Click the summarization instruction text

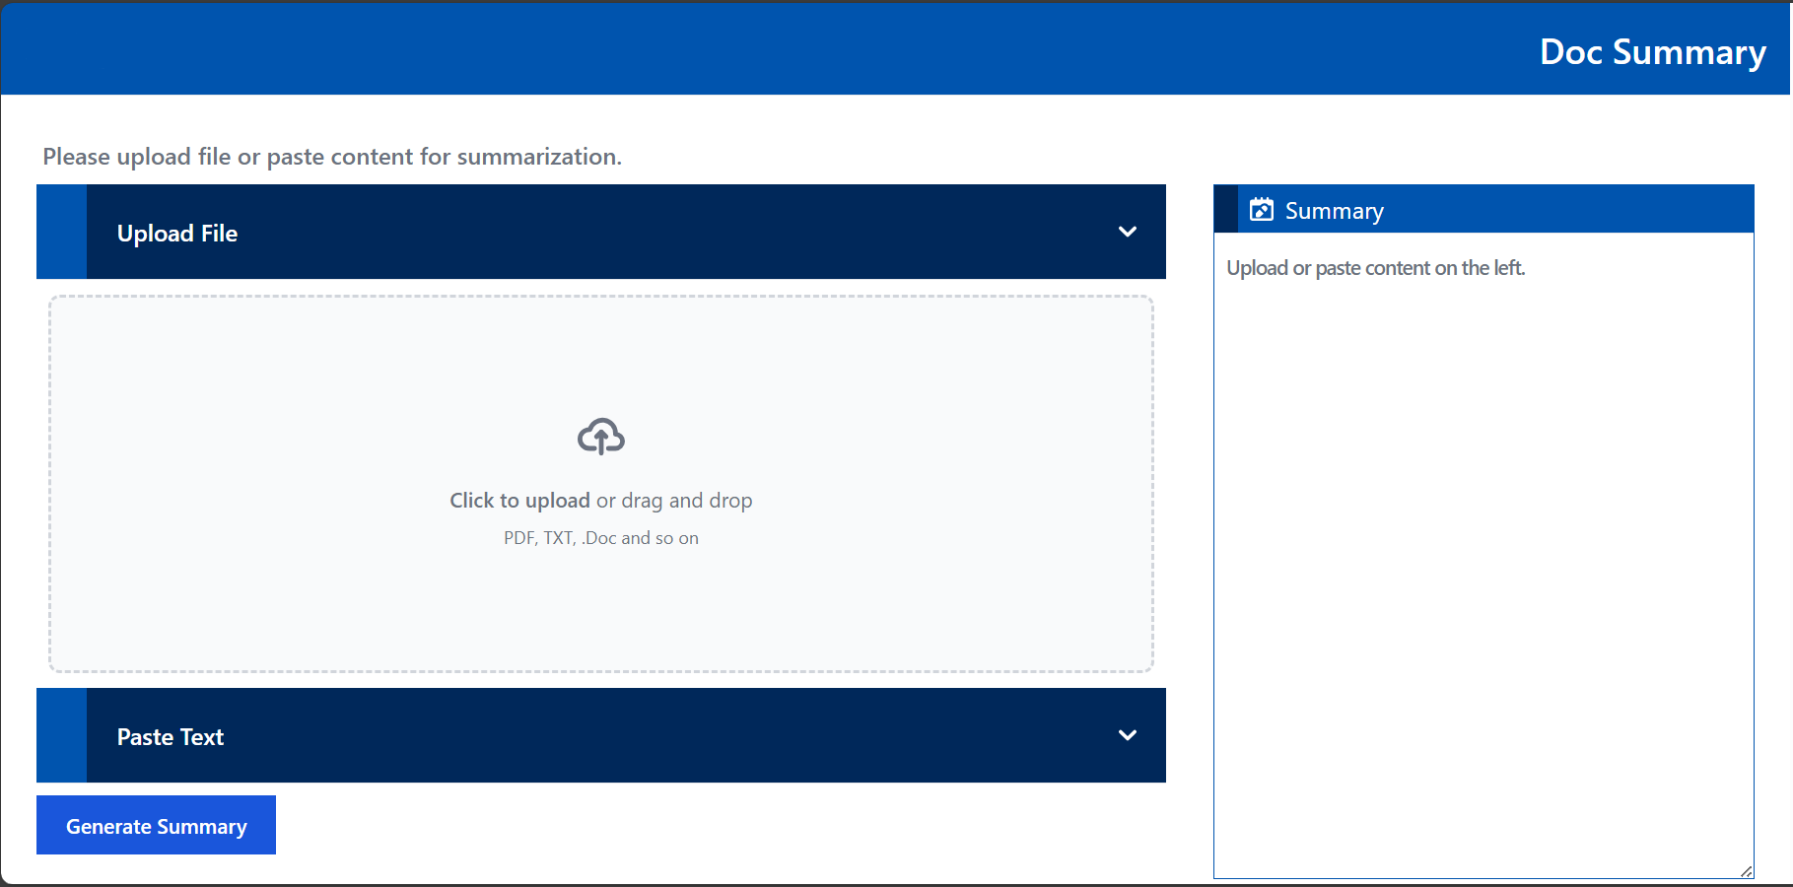tap(331, 156)
